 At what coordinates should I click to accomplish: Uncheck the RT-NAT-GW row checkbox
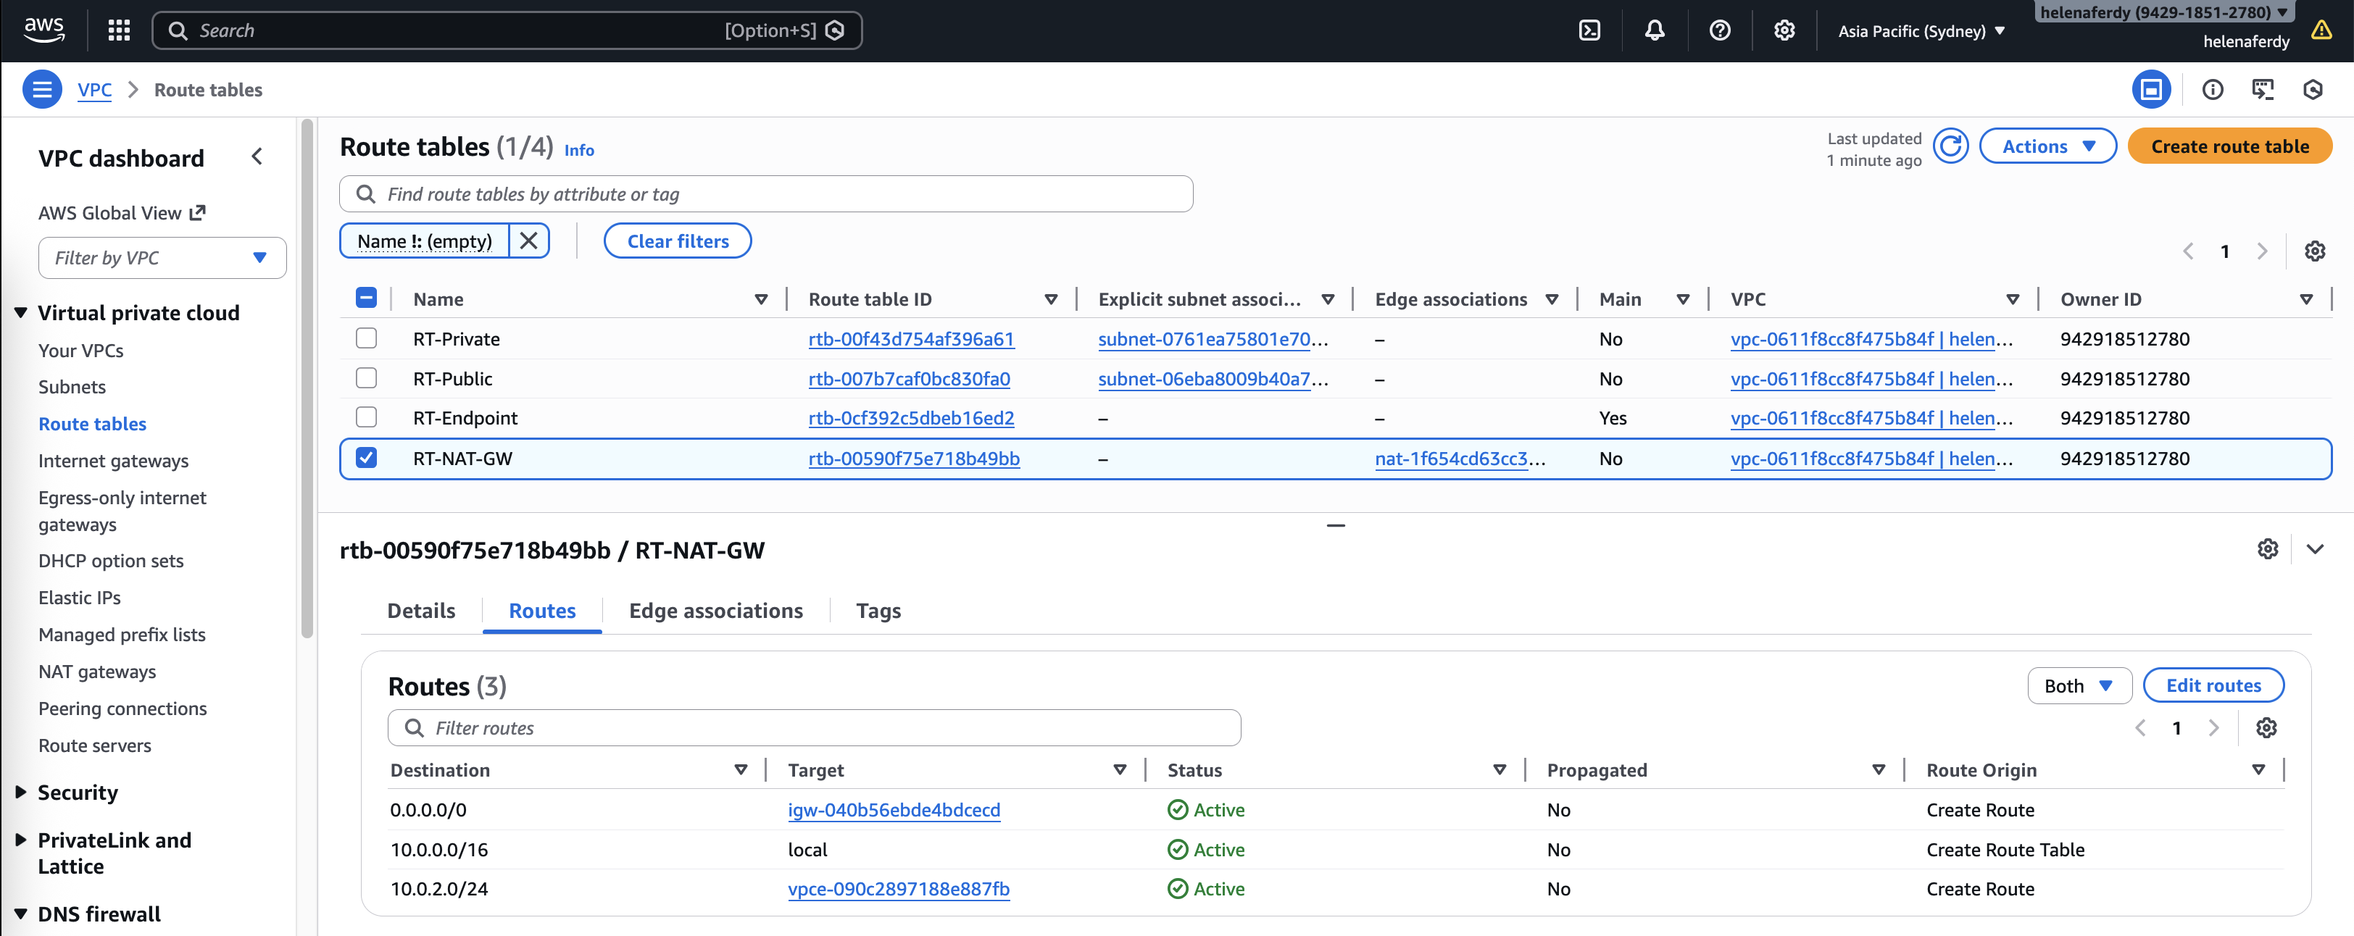367,458
